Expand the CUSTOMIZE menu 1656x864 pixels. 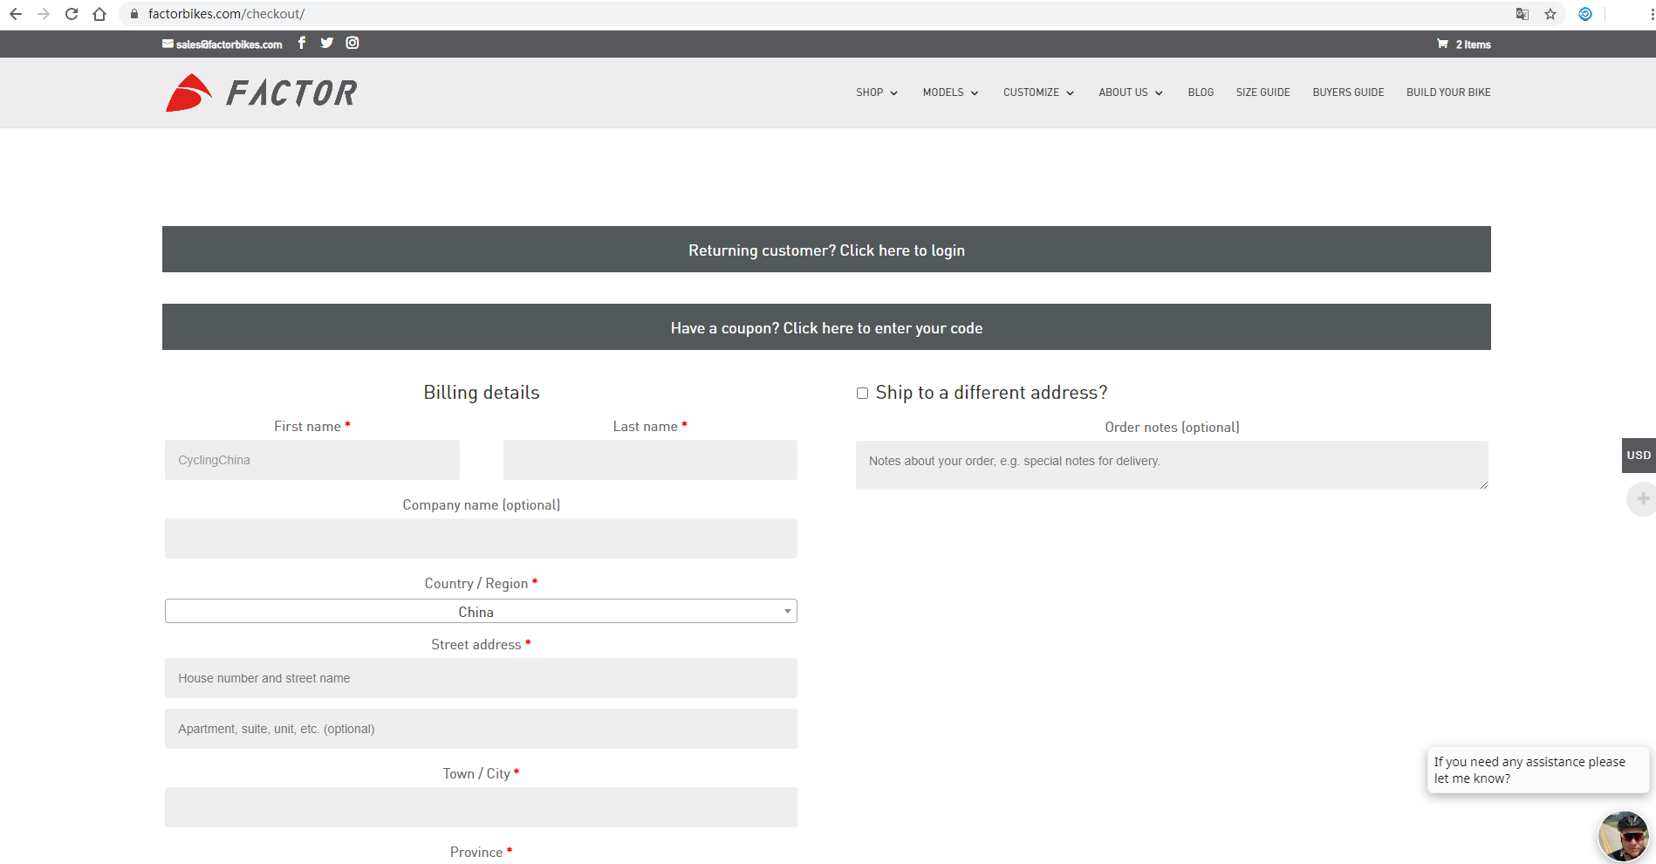pos(1039,93)
